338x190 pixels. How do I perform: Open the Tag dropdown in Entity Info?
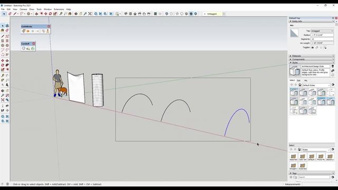(x=322, y=31)
